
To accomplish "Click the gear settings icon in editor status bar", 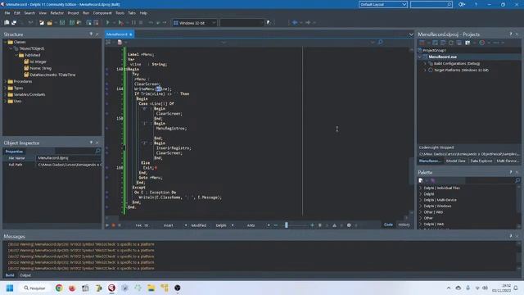I will 349,225.
